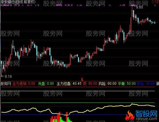Click the 9.80 high price label
Image resolution: width=159 pixels, height=122 pixels.
pos(139,7)
